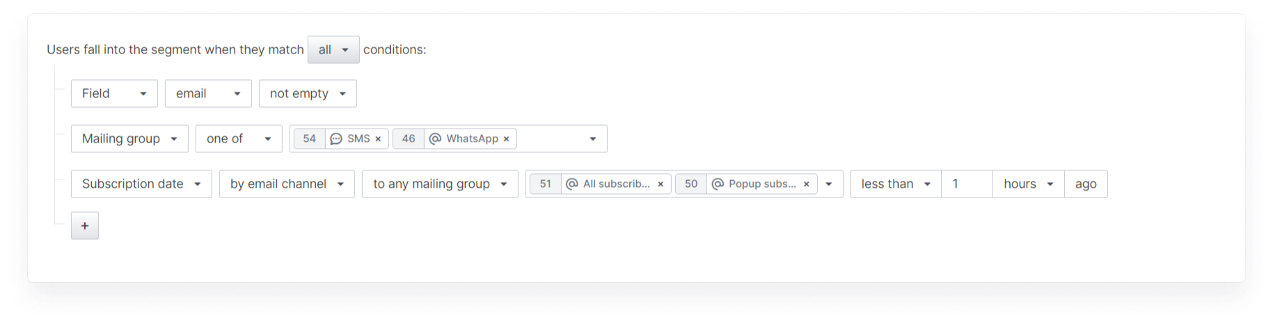Change the 'one of' operator dropdown
Viewport: 1273px width, 324px height.
(x=239, y=139)
